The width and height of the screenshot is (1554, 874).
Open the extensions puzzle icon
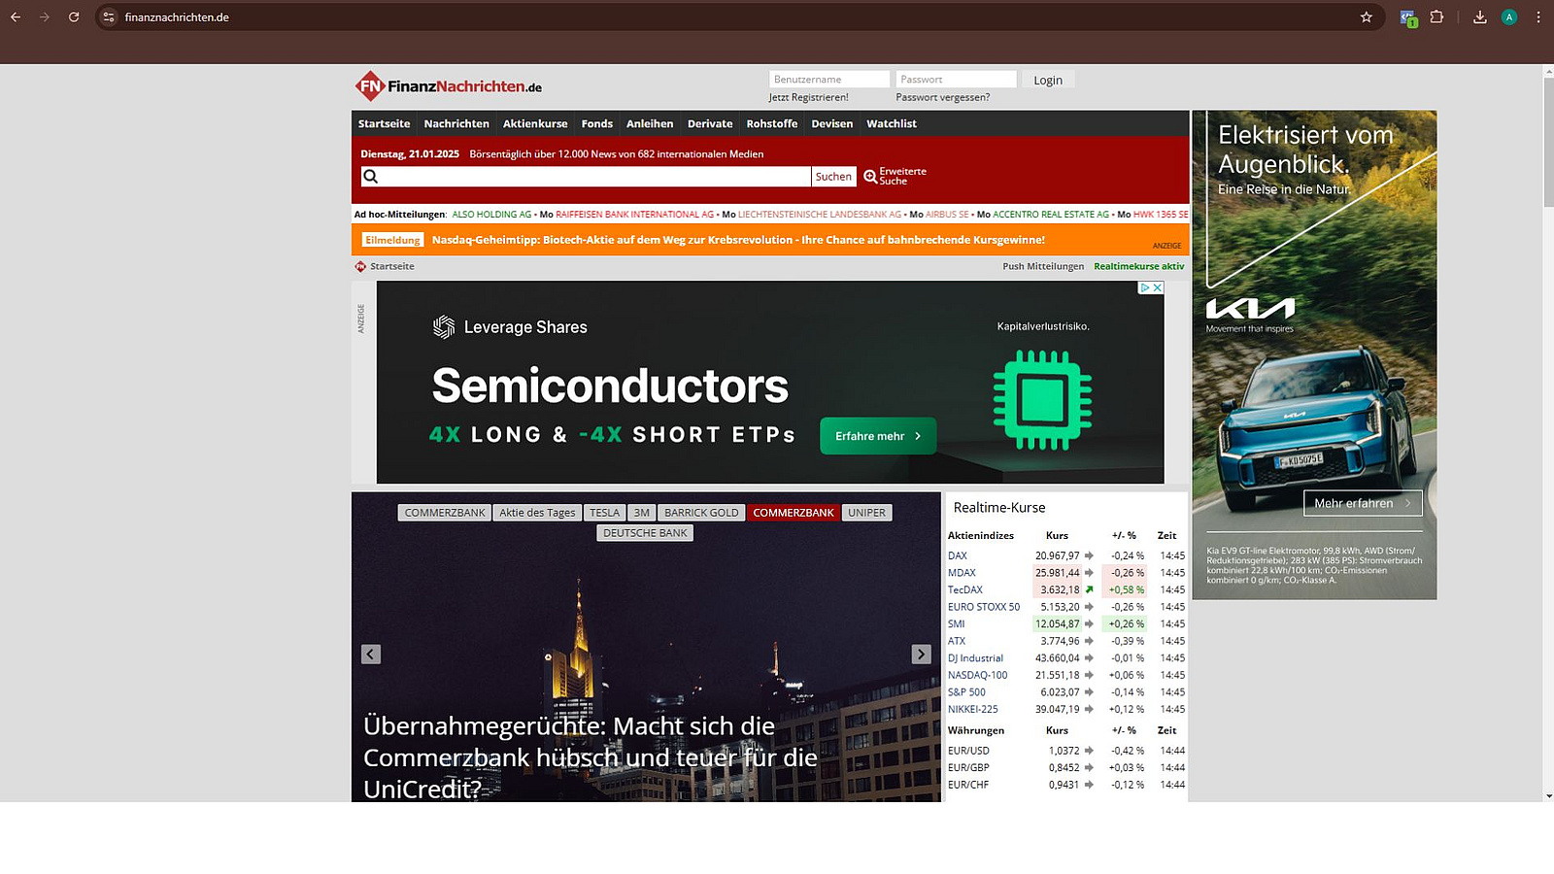click(1437, 17)
